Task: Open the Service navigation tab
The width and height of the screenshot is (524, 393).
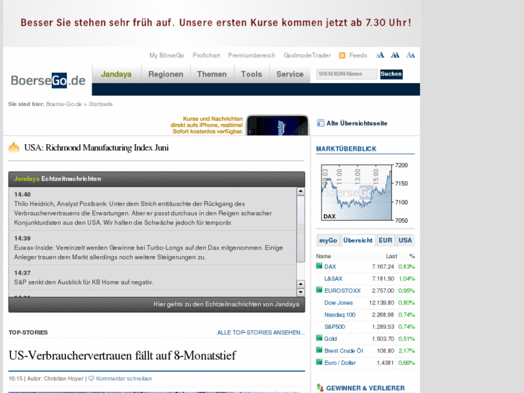Action: (x=290, y=74)
